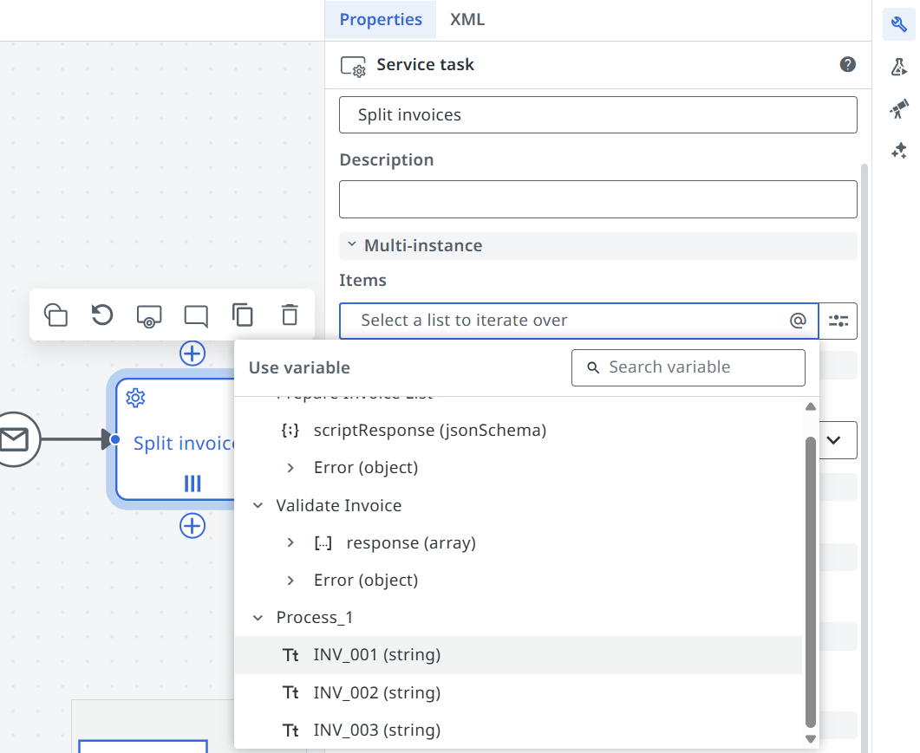920x753 pixels.
Task: Collapse the Multi-instance section
Action: tap(351, 244)
